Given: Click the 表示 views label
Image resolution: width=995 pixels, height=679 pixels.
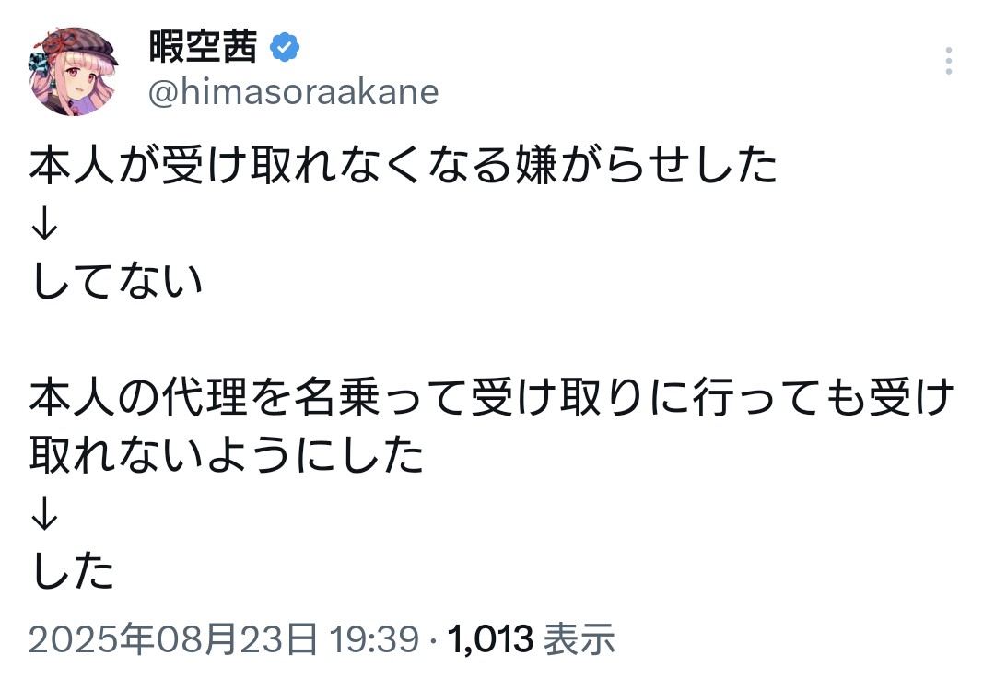Looking at the screenshot, I should coord(579,638).
